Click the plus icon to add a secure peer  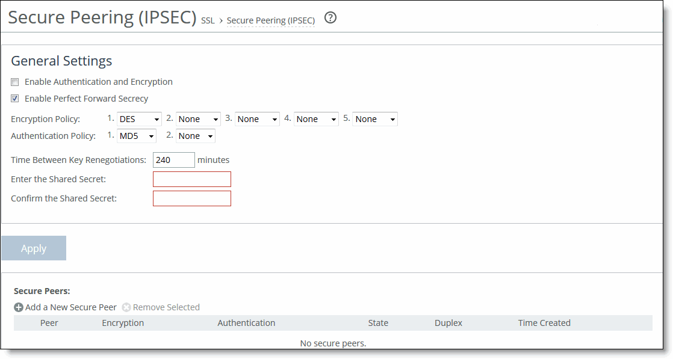[19, 307]
